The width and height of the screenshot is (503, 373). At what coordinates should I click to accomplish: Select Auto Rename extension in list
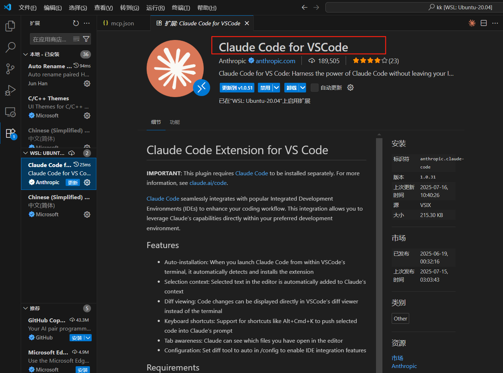[x=59, y=75]
